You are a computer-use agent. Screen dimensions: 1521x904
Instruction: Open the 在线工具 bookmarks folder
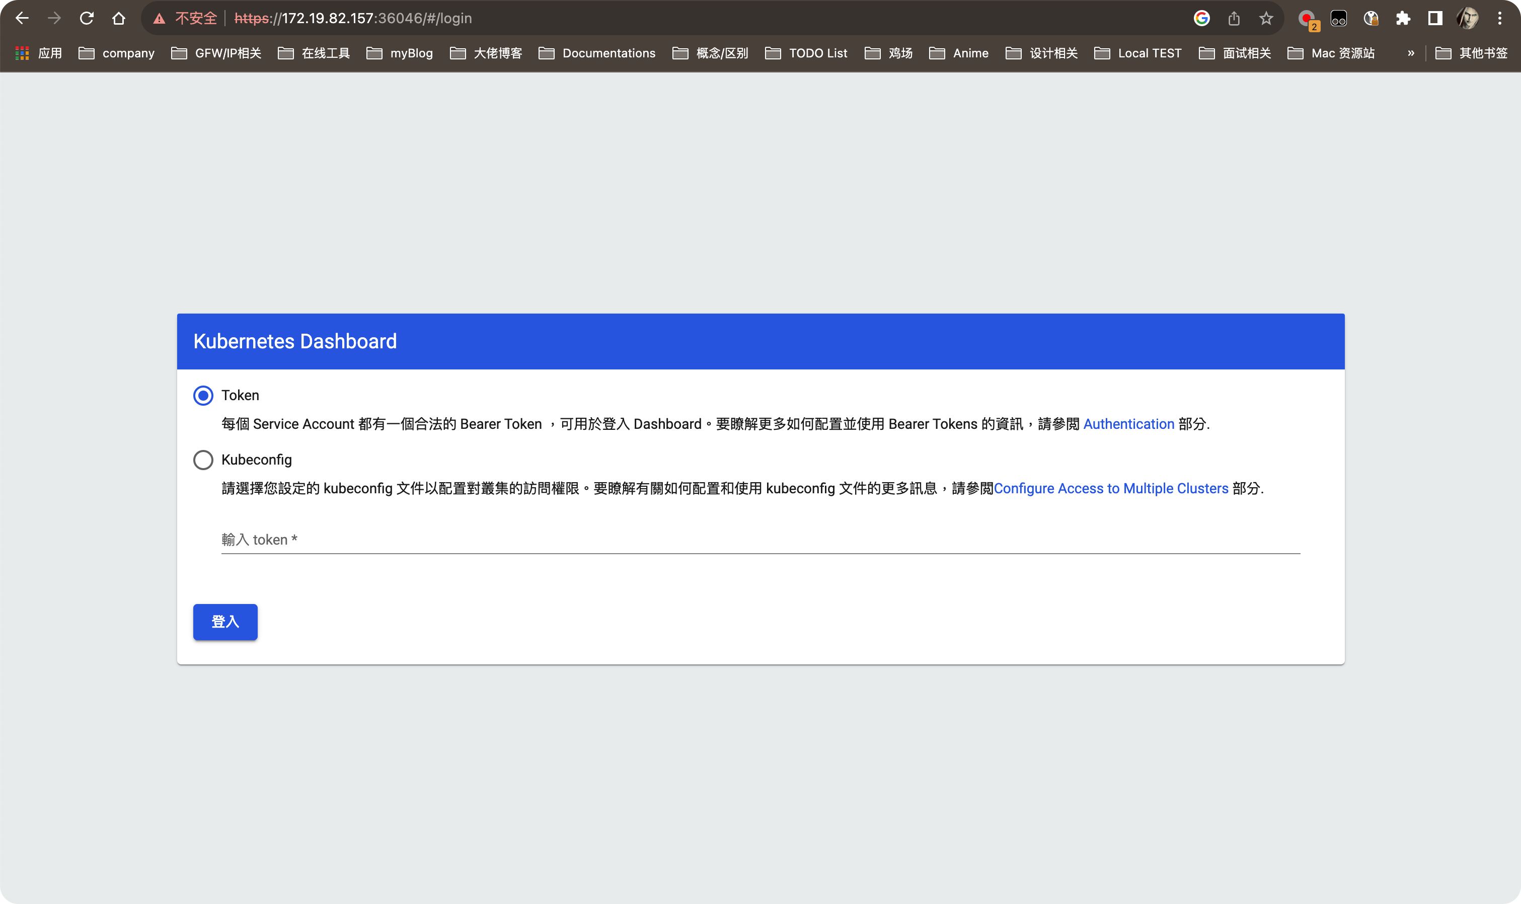click(x=314, y=53)
